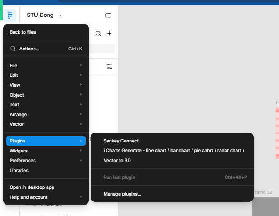Open the Preferences submenu
Image resolution: width=279 pixels, height=216 pixels.
pos(46,160)
